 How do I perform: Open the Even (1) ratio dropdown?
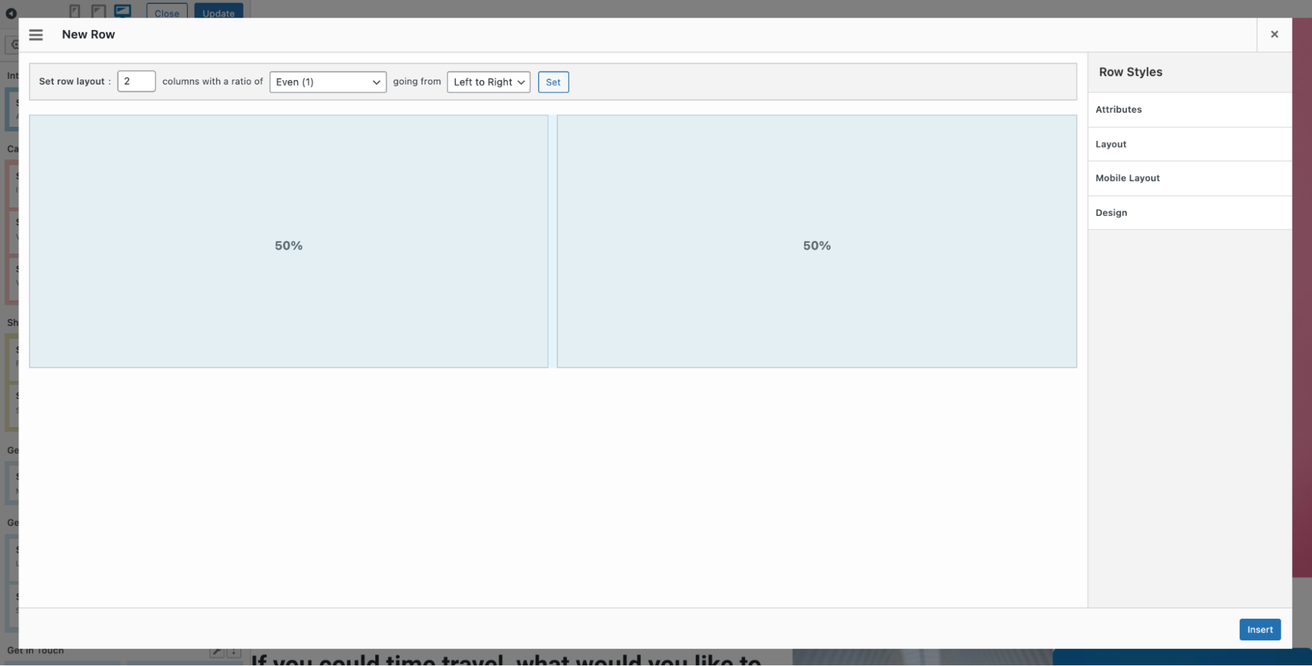pyautogui.click(x=328, y=82)
